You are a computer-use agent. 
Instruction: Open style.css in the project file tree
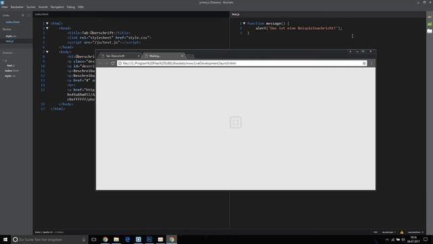tap(10, 76)
